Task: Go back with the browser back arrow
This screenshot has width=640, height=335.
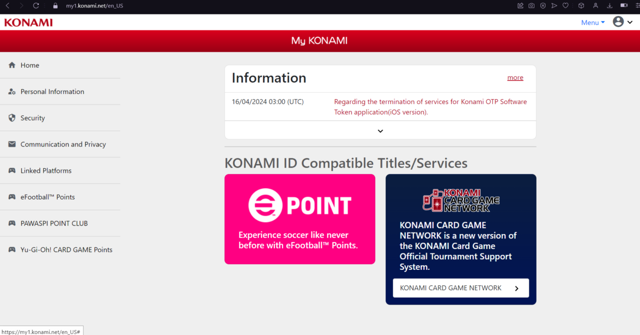Action: click(x=7, y=5)
